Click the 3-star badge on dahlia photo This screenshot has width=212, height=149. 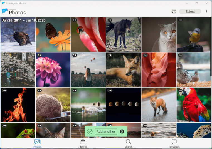point(40,55)
